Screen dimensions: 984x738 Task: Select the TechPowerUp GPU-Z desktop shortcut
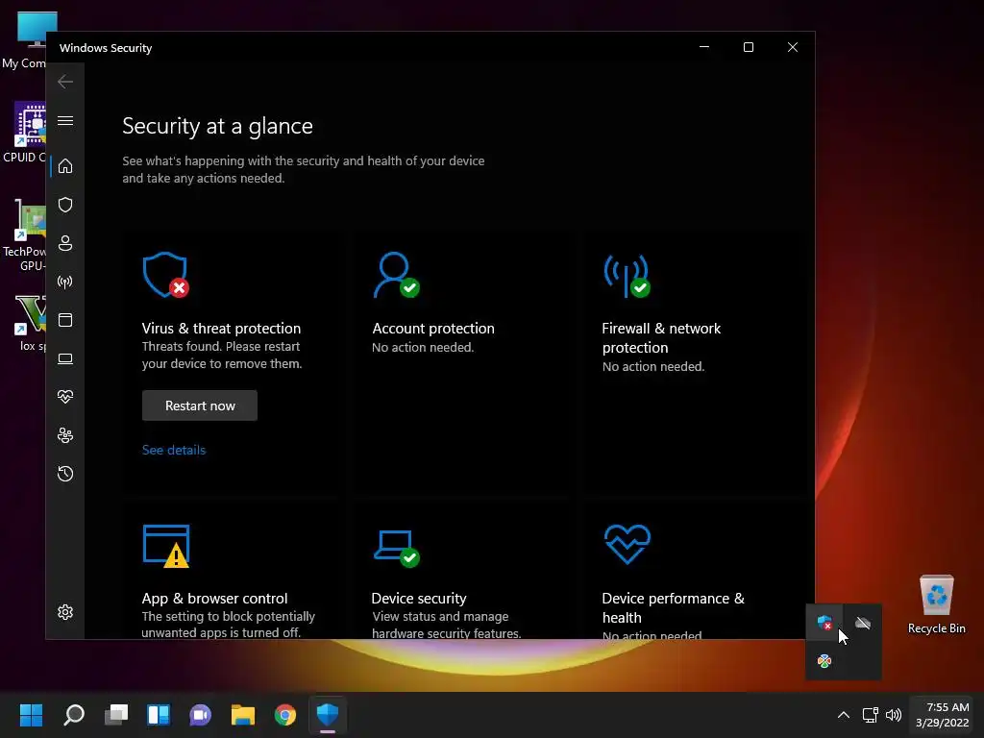(x=24, y=234)
